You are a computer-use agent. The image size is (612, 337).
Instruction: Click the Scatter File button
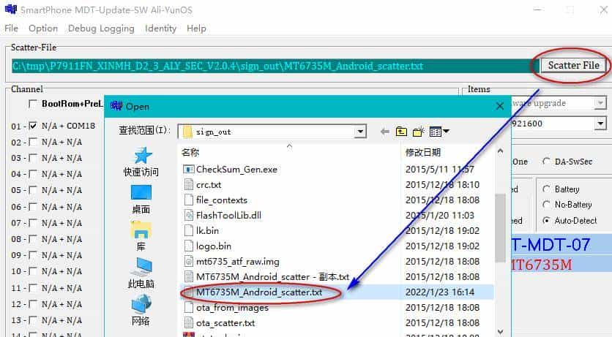pyautogui.click(x=573, y=66)
